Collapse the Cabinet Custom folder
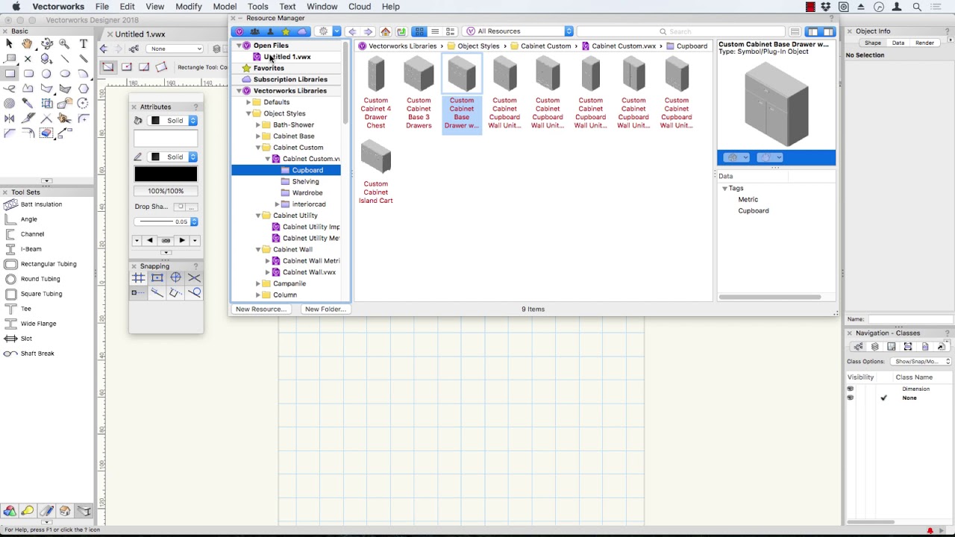955x537 pixels. [258, 148]
